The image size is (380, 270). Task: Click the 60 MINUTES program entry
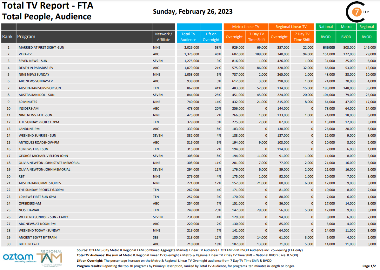click(x=28, y=102)
